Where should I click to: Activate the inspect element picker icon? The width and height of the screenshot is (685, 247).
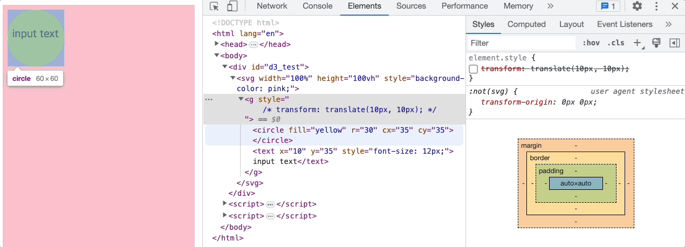click(215, 6)
